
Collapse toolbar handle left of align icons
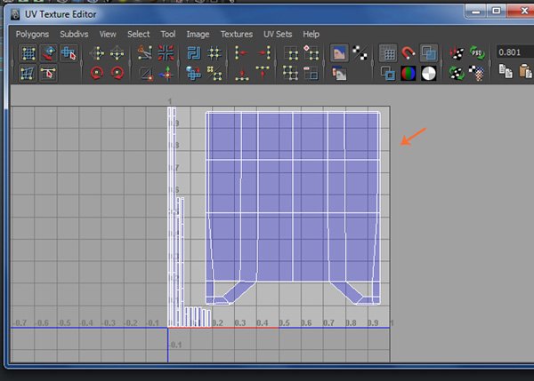pyautogui.click(x=227, y=63)
